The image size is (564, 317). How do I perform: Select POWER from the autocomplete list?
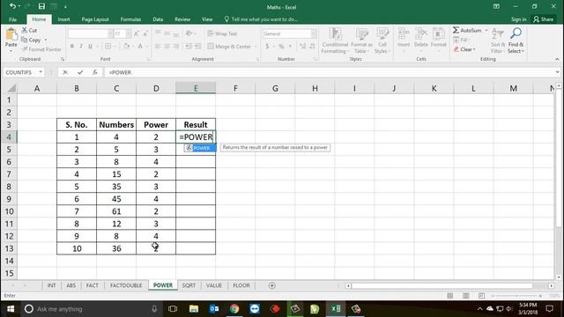pos(200,148)
